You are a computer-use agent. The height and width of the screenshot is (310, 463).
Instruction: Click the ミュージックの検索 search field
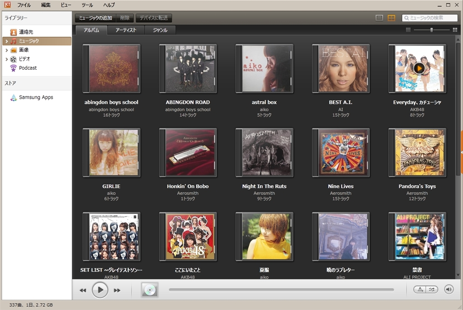(430, 18)
